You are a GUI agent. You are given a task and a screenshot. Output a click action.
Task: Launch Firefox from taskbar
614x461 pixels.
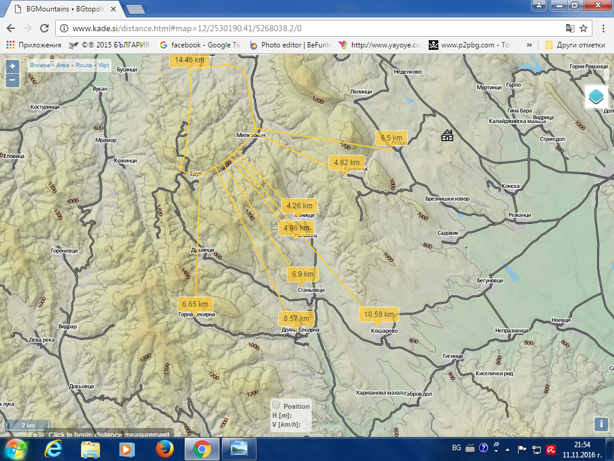pyautogui.click(x=164, y=449)
